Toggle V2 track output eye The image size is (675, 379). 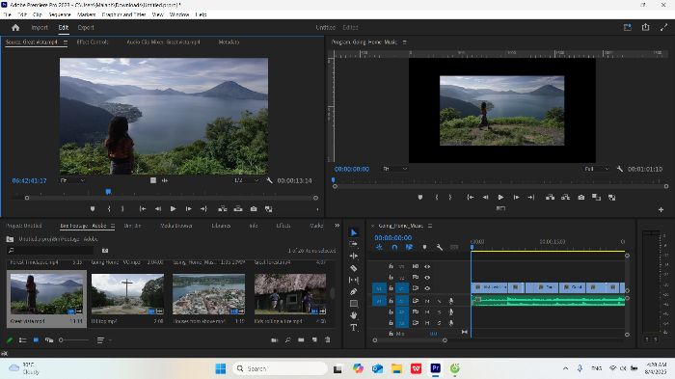pos(427,278)
